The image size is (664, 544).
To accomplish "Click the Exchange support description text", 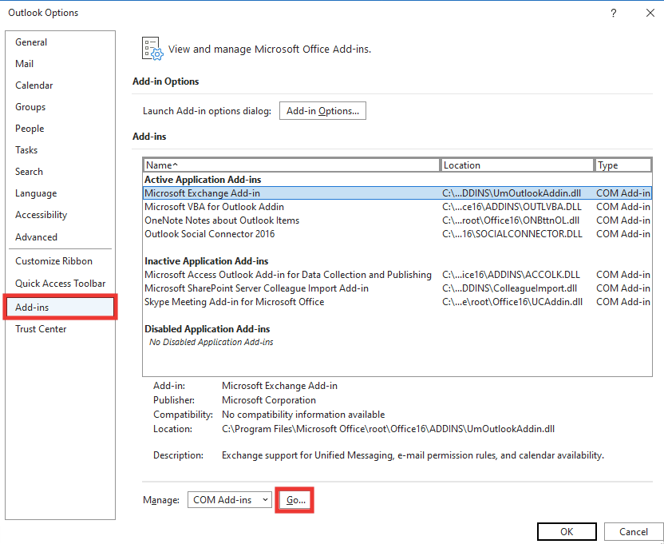I will (413, 455).
